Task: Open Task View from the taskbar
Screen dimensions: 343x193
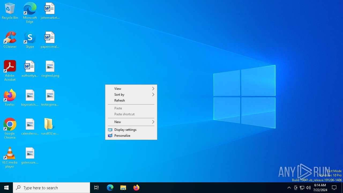Action: click(x=96, y=188)
